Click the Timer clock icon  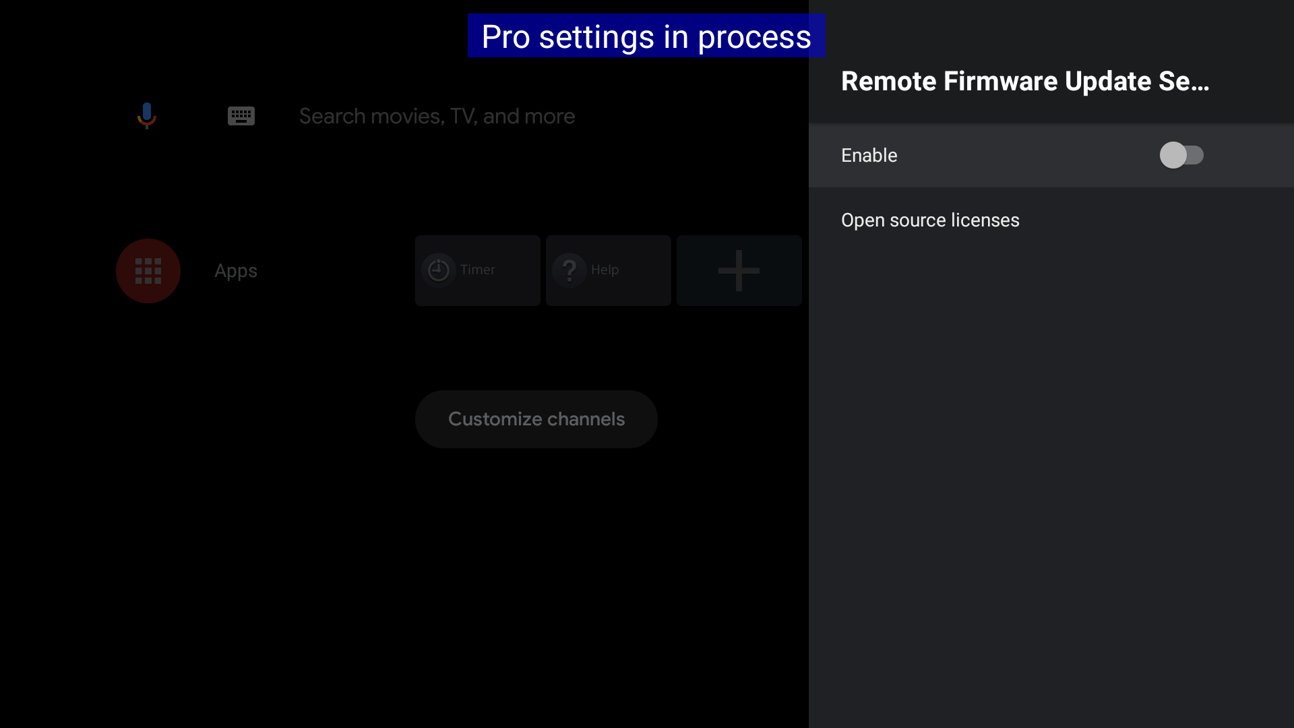(x=439, y=270)
